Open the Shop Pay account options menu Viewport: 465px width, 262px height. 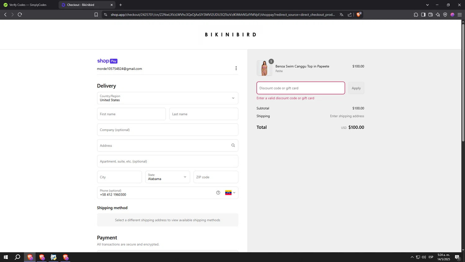tap(236, 68)
